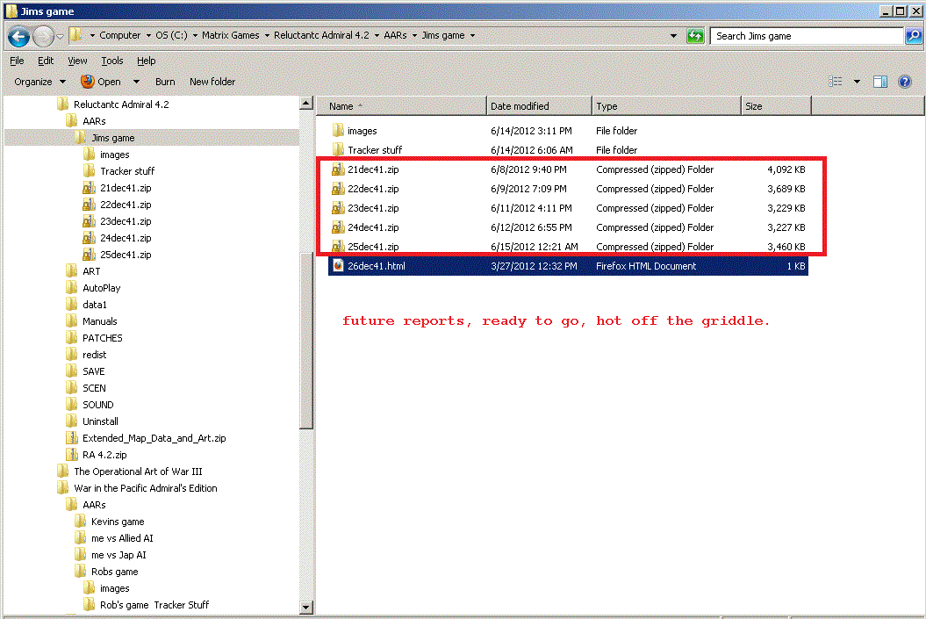The image size is (926, 619).
Task: Click the Search Jims game field
Action: click(x=807, y=36)
